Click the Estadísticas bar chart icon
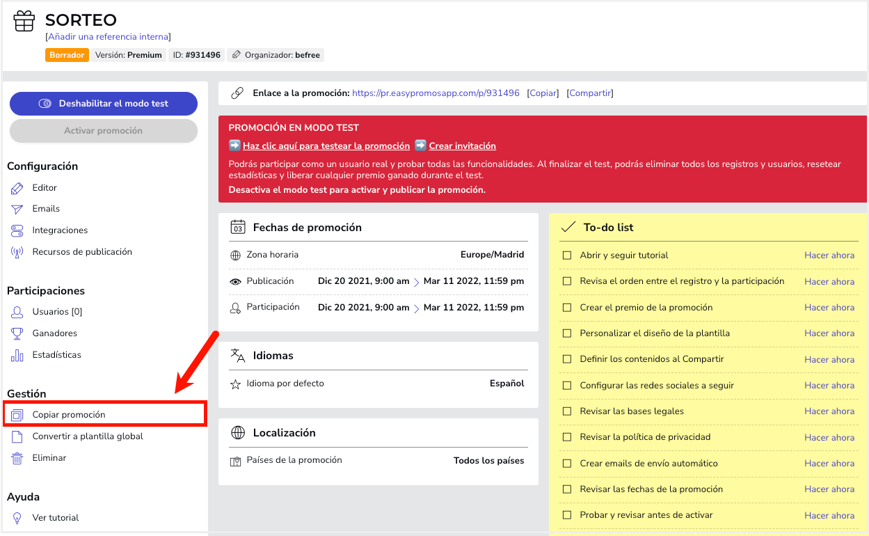Screen dimensions: 869x536 click(17, 355)
